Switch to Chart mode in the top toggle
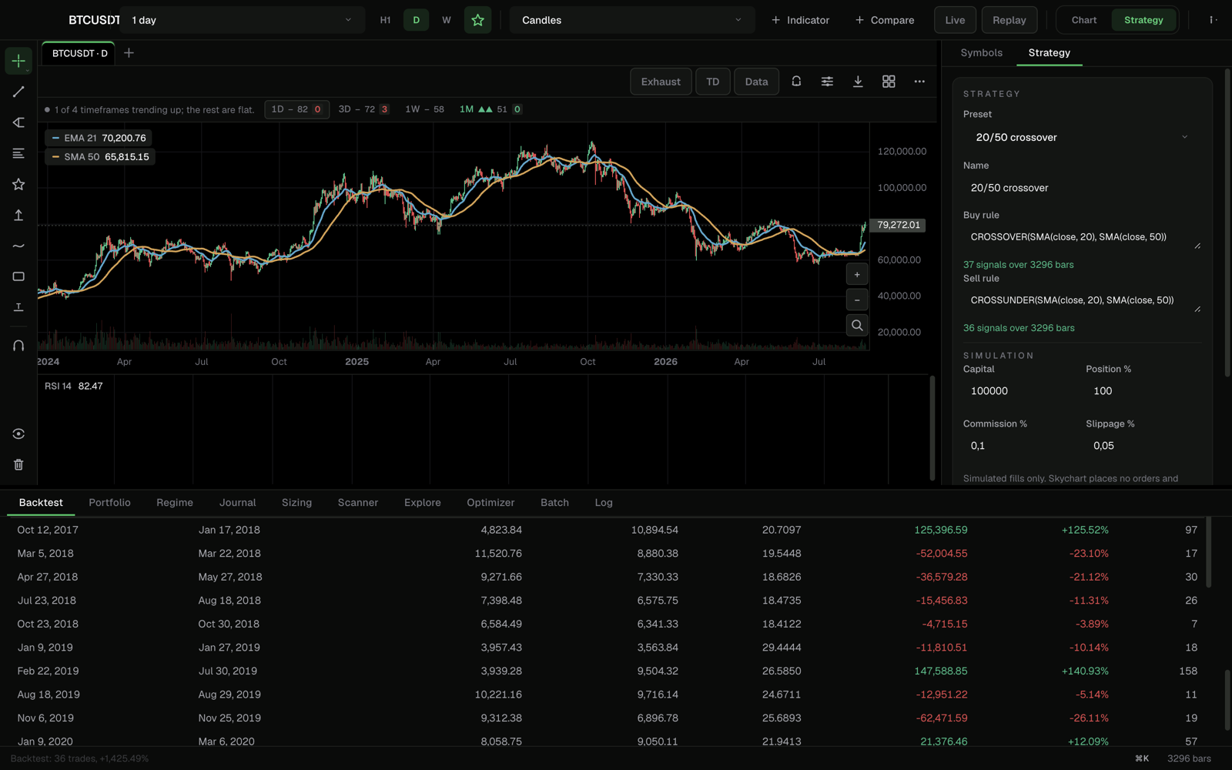1232x770 pixels. coord(1083,20)
